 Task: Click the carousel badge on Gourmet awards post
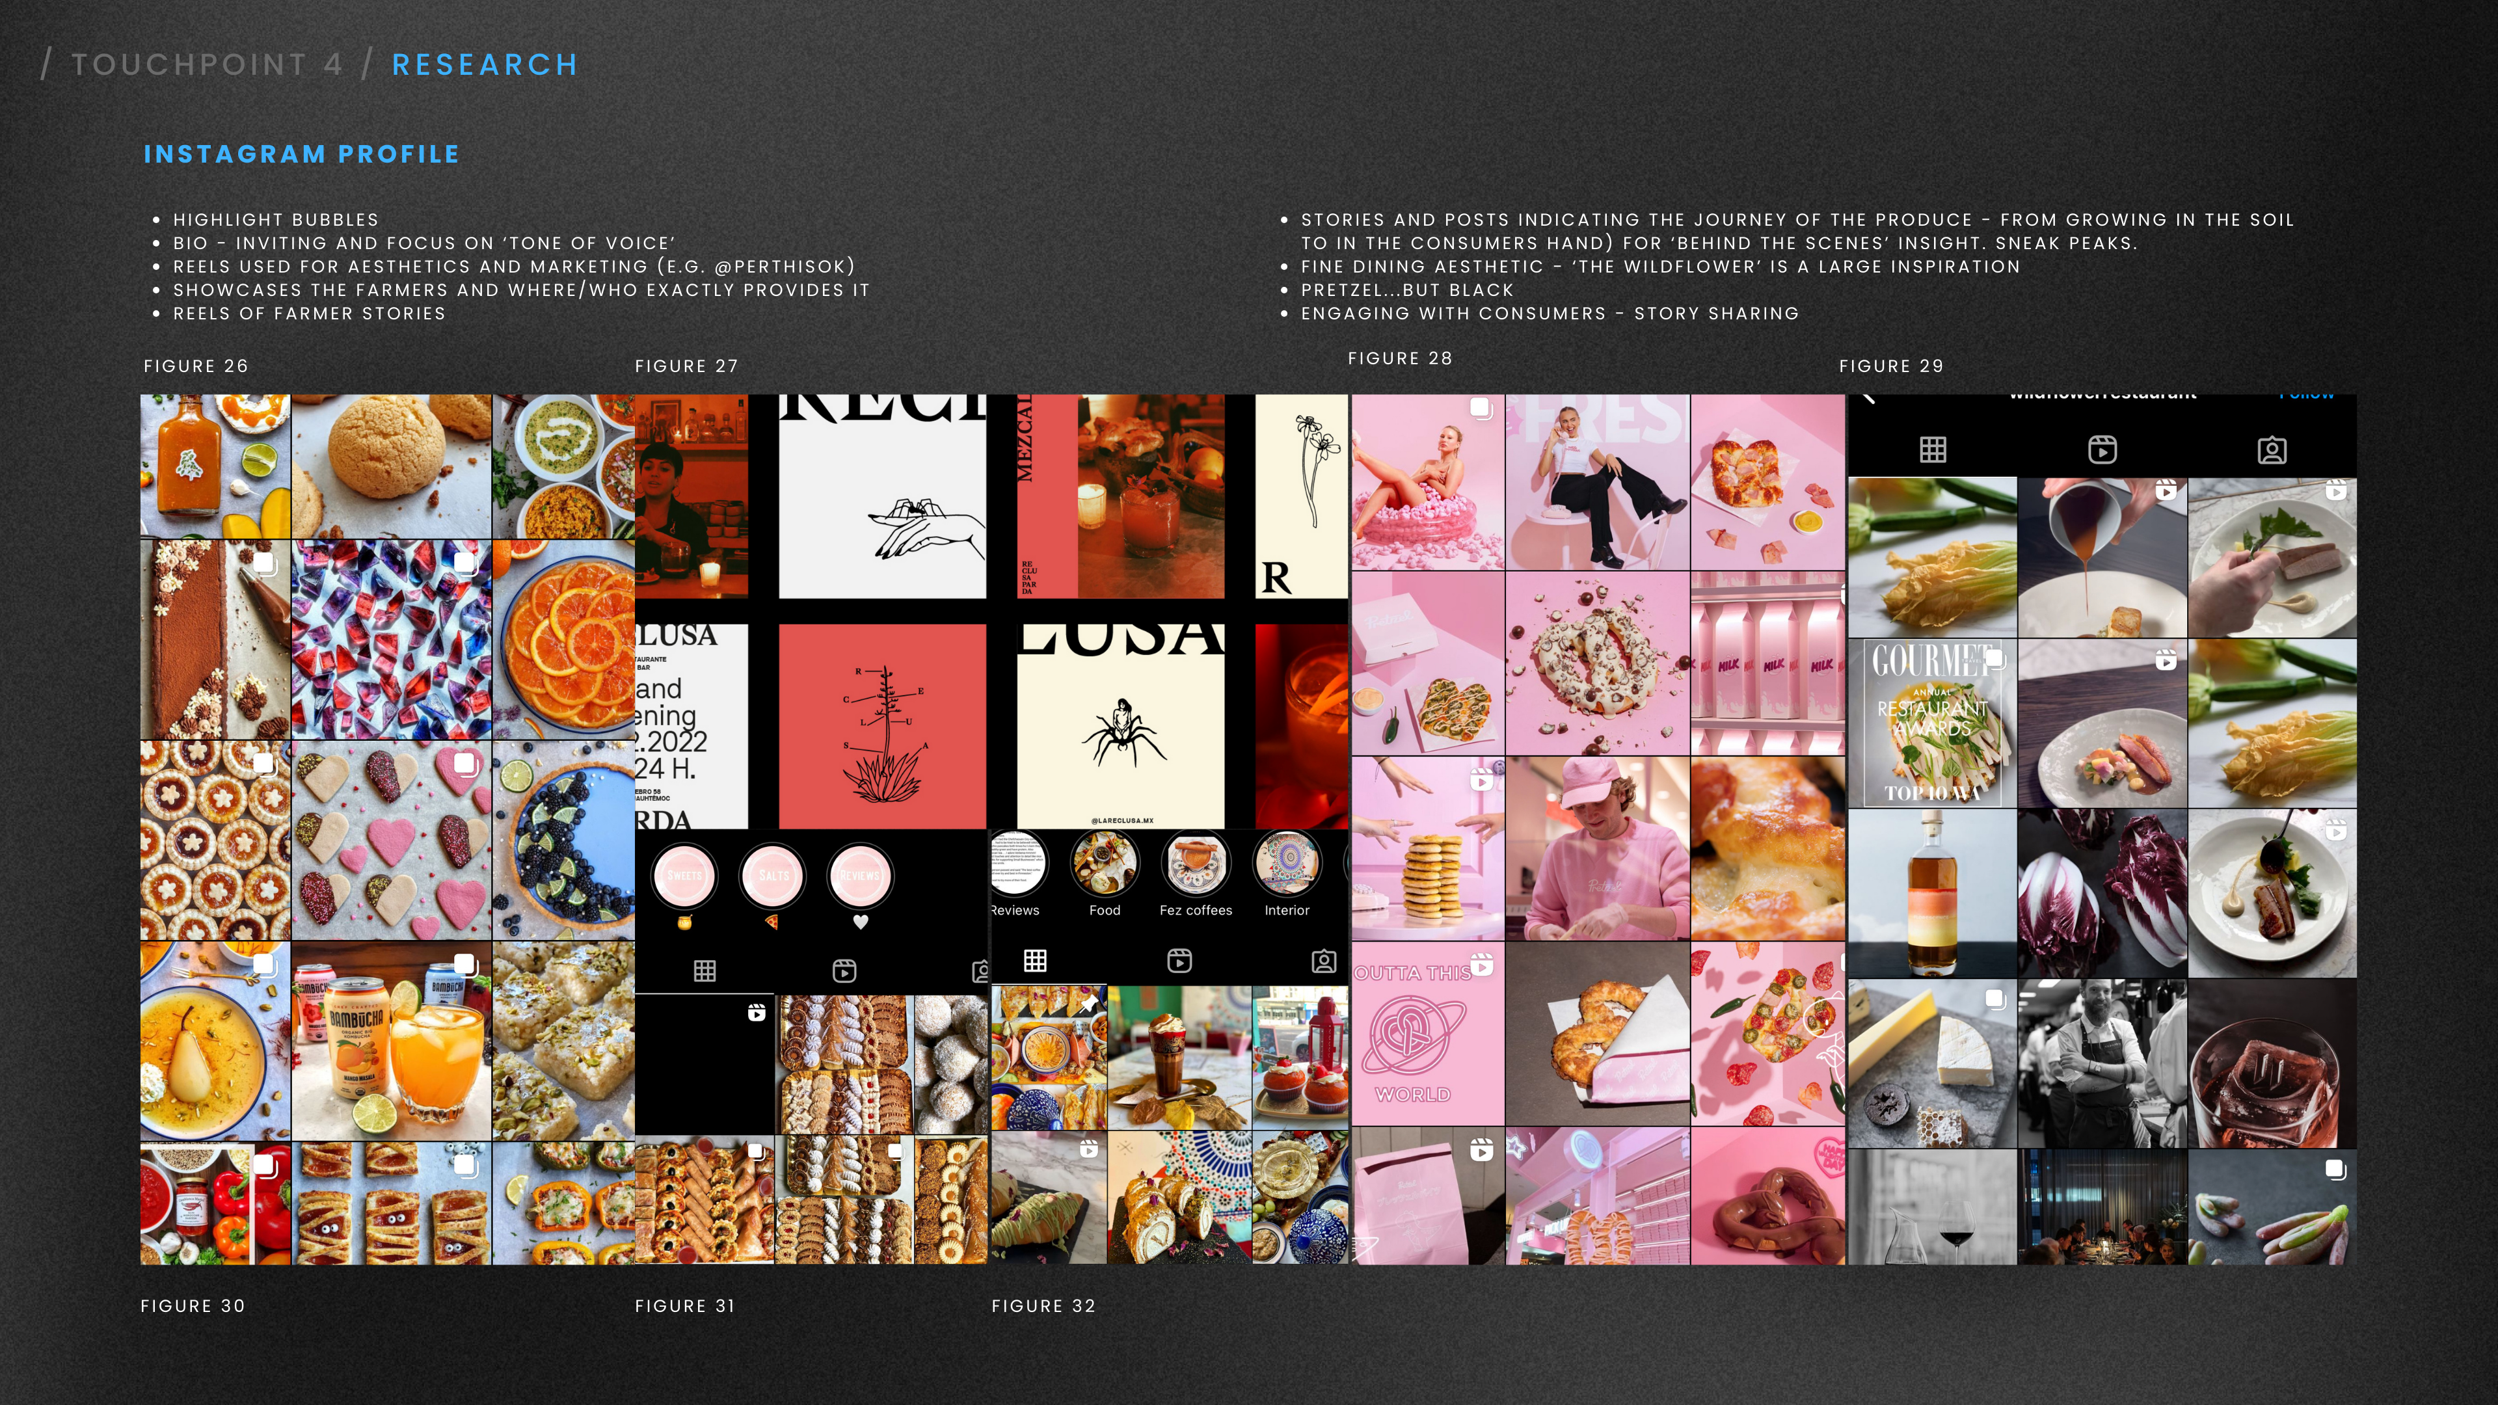point(1994,660)
